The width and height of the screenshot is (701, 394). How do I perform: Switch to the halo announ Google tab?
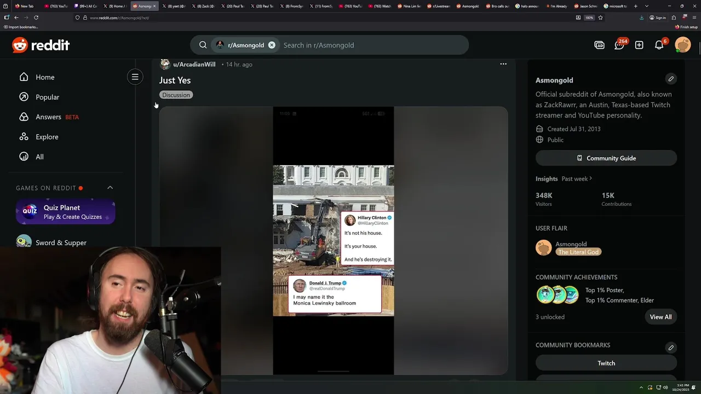[x=528, y=6]
